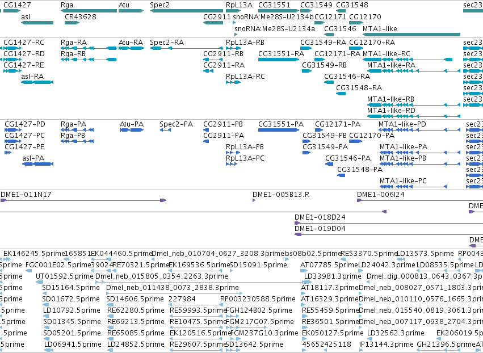The width and height of the screenshot is (483, 353).
Task: Select the Rga-RB transcript label
Action: tap(73, 53)
